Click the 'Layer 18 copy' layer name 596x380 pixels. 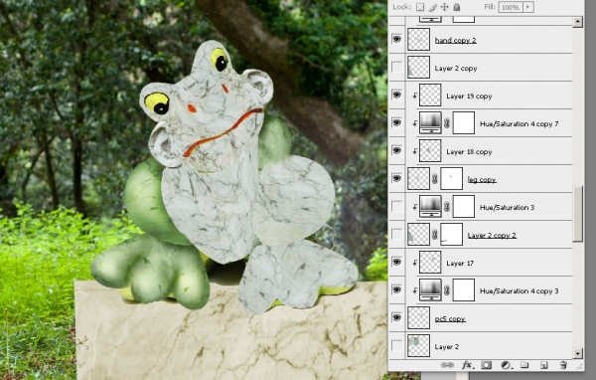pos(469,151)
